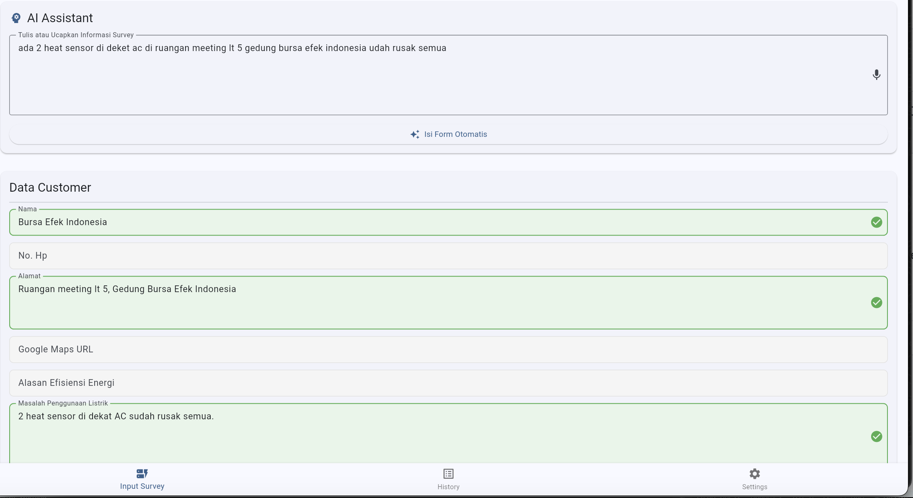Click the green checkmark in Nama field
This screenshot has width=913, height=498.
[876, 222]
